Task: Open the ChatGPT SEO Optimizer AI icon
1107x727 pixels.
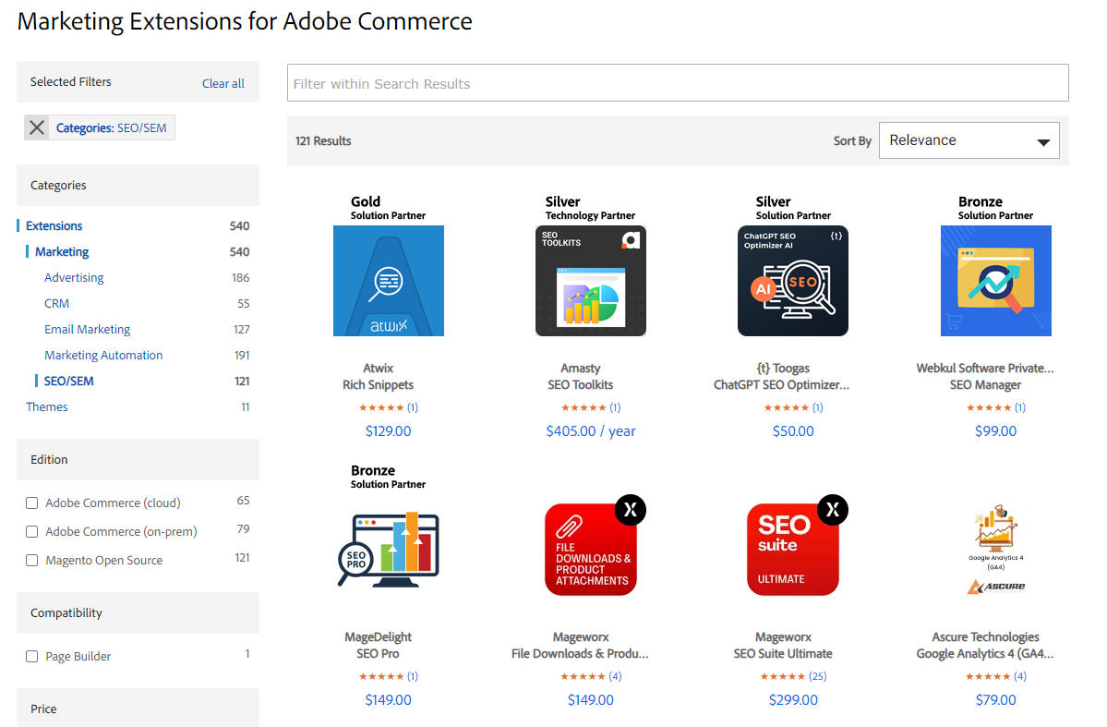Action: (793, 281)
